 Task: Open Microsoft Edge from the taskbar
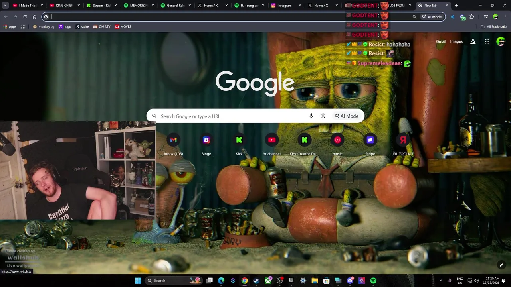[x=221, y=281]
